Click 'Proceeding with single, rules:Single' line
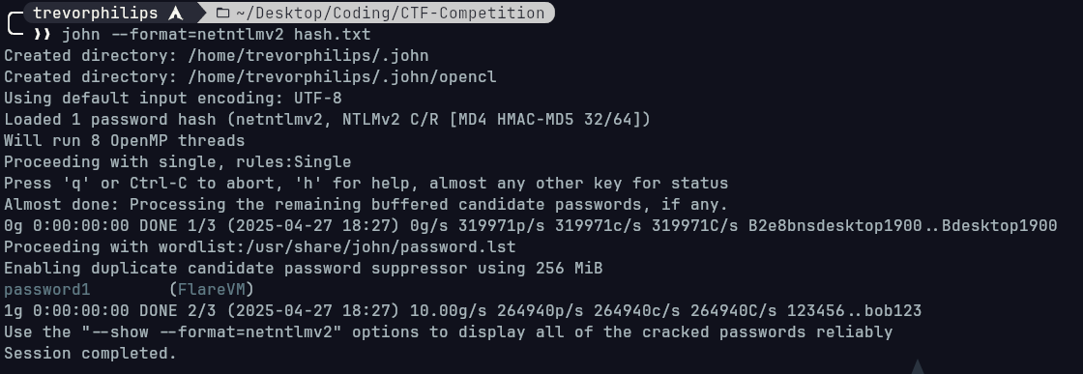This screenshot has width=1083, height=374. point(178,162)
